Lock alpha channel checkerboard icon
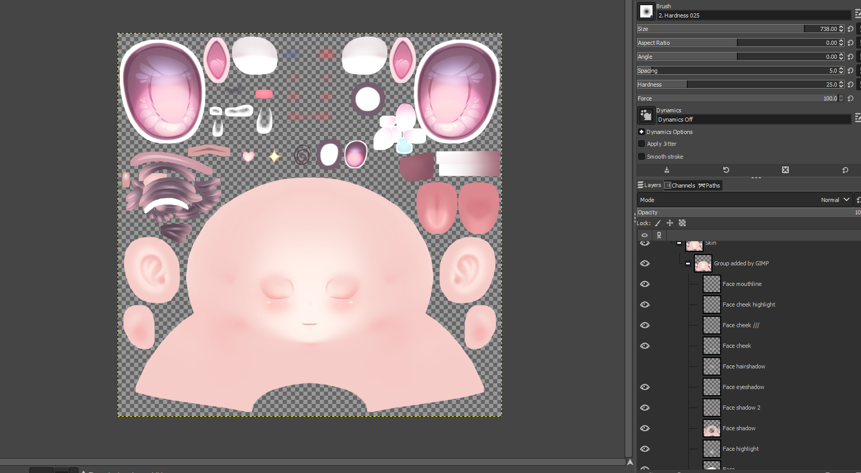 click(682, 223)
